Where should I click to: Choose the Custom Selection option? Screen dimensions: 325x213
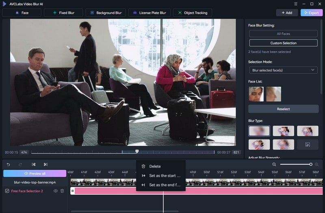tap(283, 43)
